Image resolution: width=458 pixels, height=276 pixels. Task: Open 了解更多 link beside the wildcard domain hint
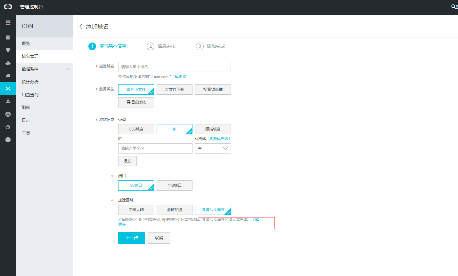click(x=179, y=77)
